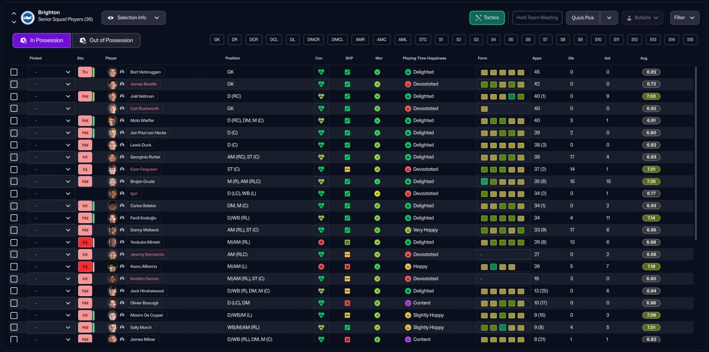Open the Filter dropdown

[685, 18]
